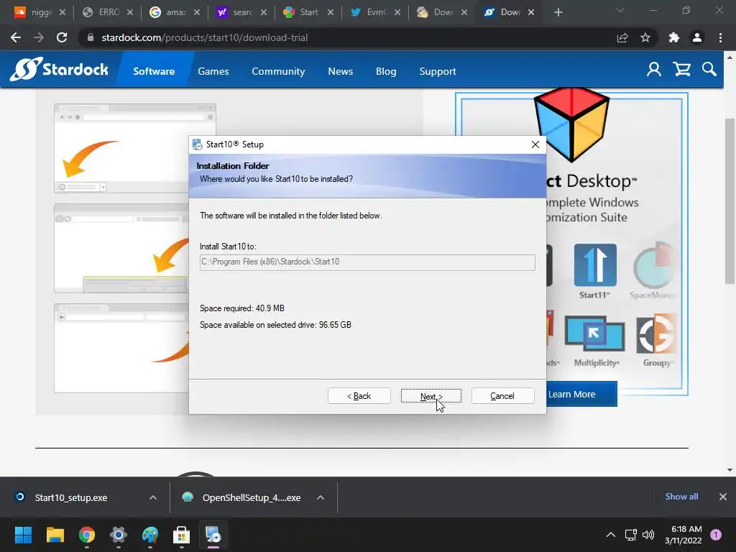Open the Windows Start menu
The image size is (736, 552).
pos(23,535)
